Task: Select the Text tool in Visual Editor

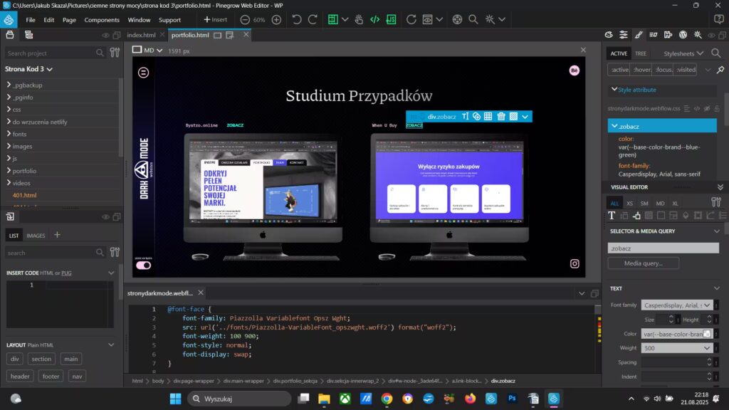Action: 612,216
